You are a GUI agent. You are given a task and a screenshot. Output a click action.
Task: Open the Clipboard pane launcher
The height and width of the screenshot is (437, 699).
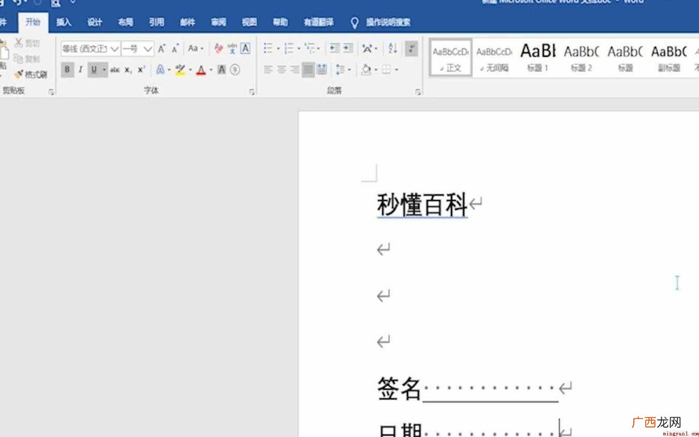51,92
